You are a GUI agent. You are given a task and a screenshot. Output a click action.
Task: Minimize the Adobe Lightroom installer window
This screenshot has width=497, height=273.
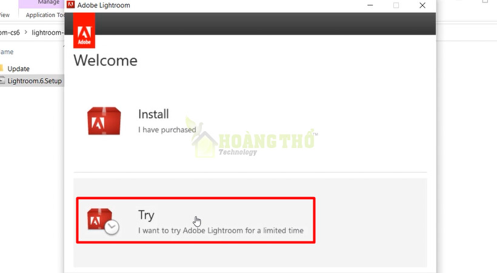coord(370,5)
